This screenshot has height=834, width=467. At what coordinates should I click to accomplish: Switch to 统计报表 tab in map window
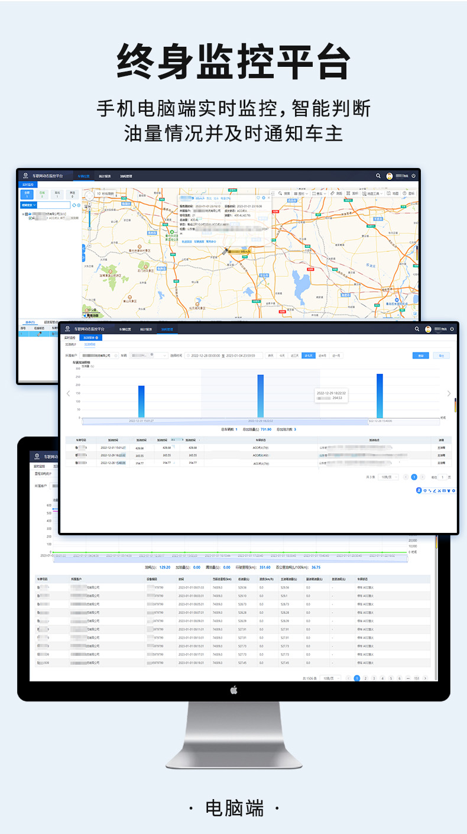click(x=105, y=176)
